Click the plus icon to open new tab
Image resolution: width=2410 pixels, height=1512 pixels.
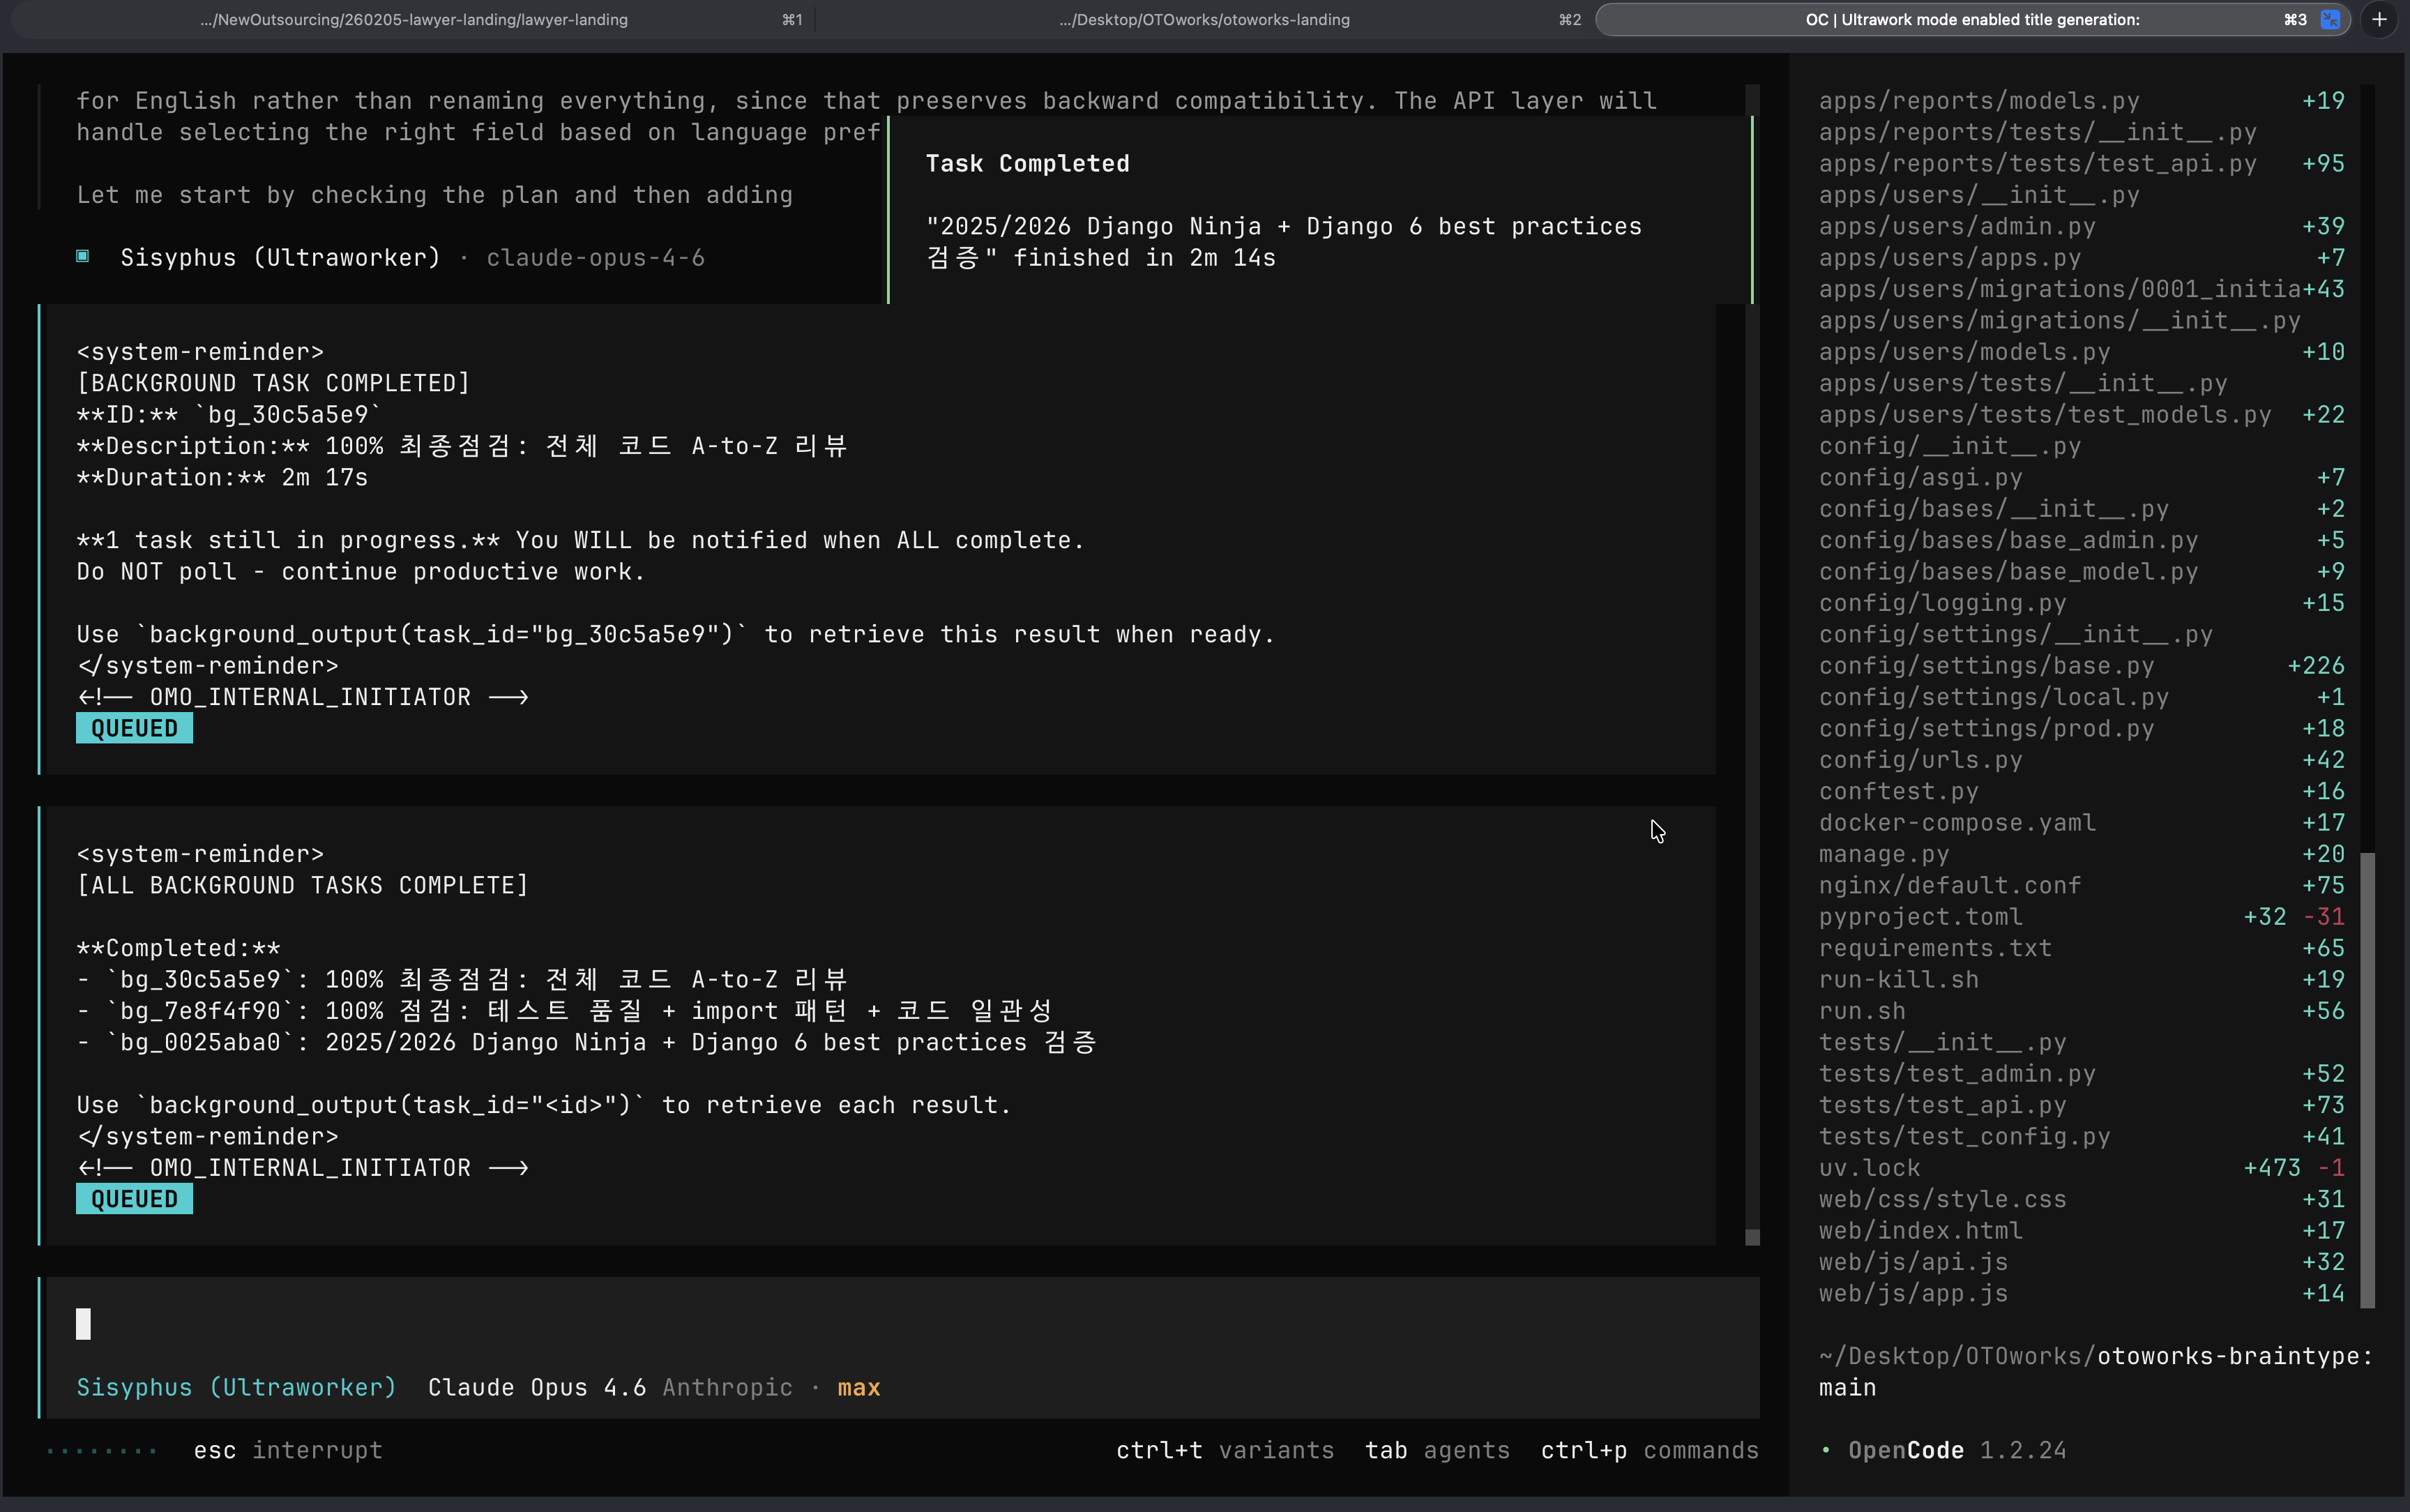pyautogui.click(x=2380, y=19)
